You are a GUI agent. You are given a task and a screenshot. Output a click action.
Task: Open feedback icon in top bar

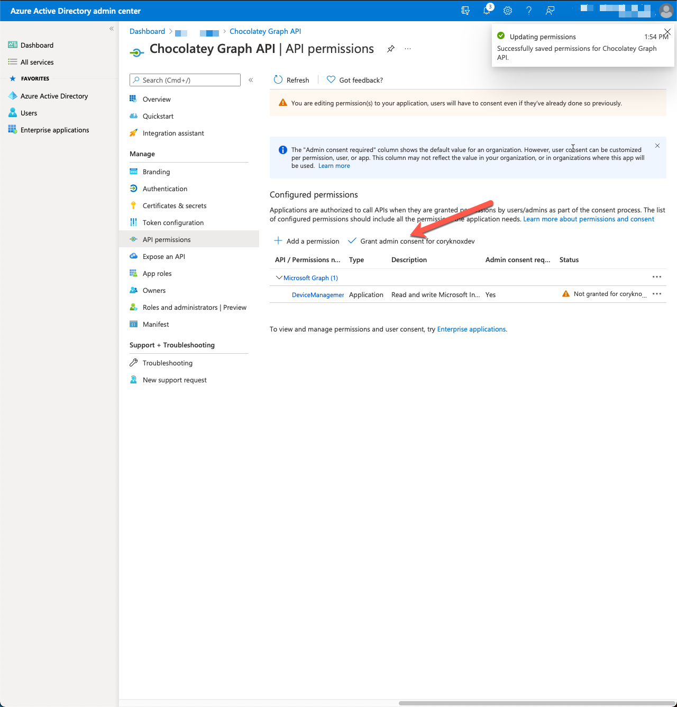point(550,11)
